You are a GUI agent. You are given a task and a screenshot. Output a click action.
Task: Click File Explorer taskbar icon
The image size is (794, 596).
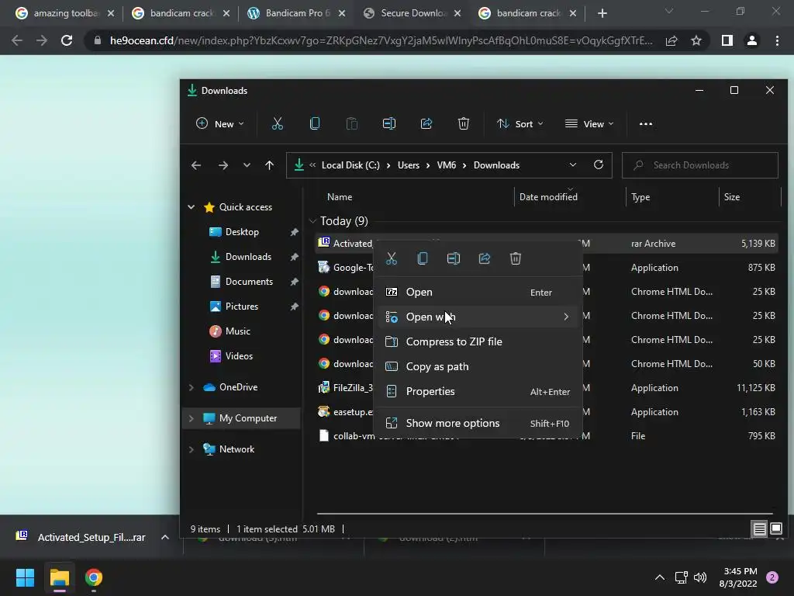pos(59,577)
